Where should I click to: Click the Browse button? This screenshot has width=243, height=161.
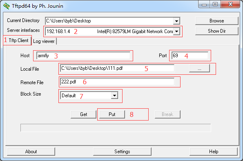pos(216,21)
